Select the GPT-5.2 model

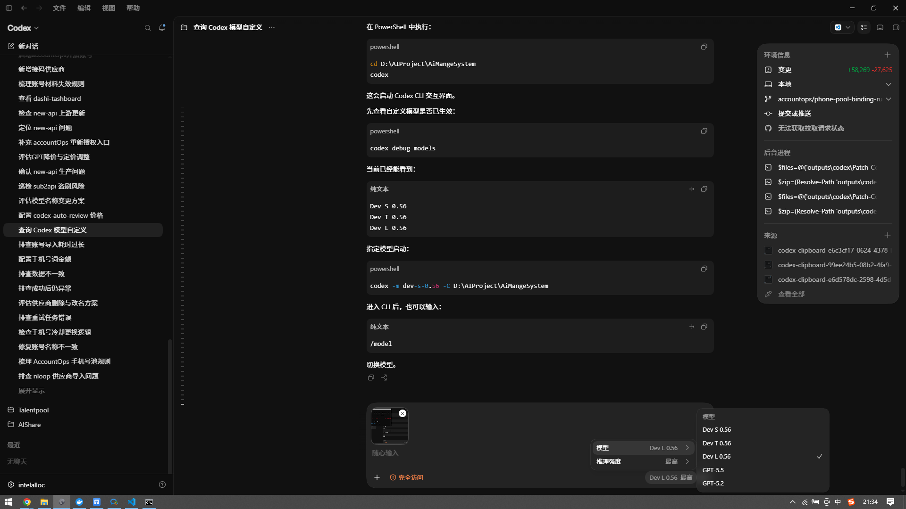[x=763, y=484]
